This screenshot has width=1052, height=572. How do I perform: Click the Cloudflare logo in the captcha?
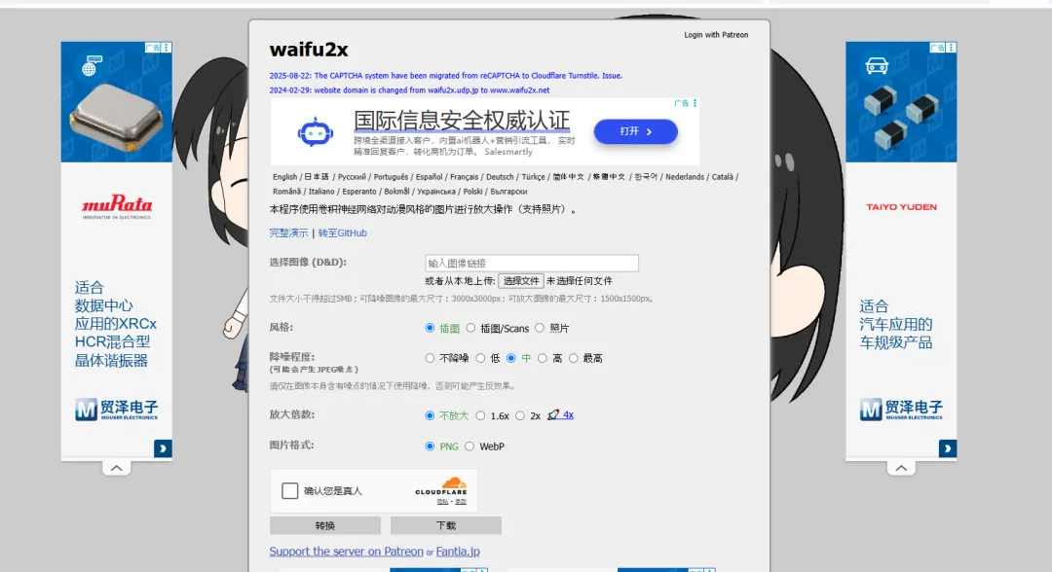(441, 486)
